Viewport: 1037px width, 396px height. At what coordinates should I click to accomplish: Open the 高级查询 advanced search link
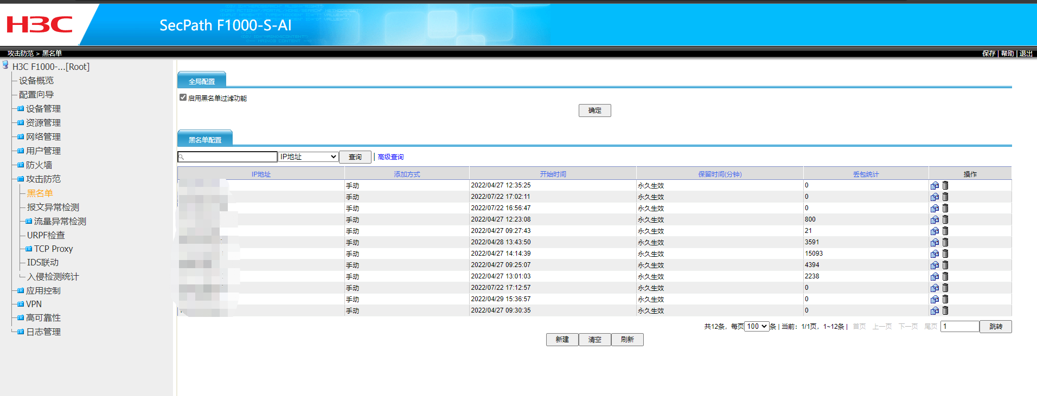(x=391, y=157)
